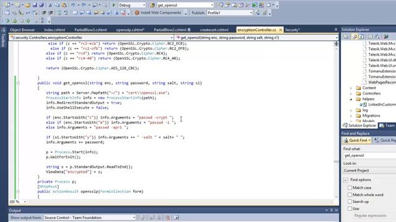The image size is (396, 222).
Task: Click the Undo arrow icon
Action: point(73,5)
